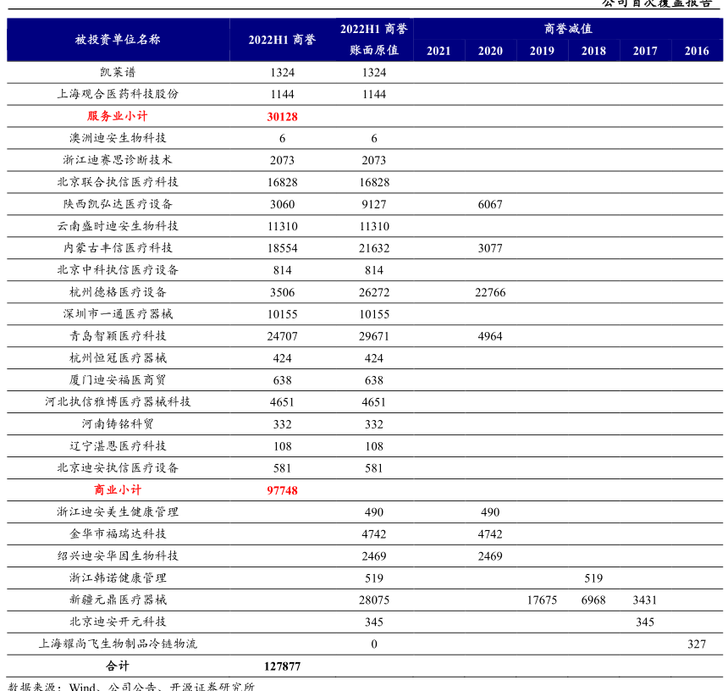Select the 2022H1 商誉 column header
The width and height of the screenshot is (728, 691).
(282, 40)
